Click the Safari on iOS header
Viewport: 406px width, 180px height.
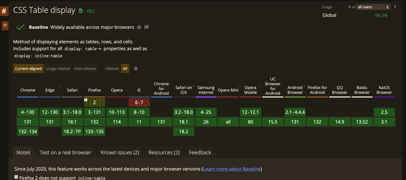point(184,90)
